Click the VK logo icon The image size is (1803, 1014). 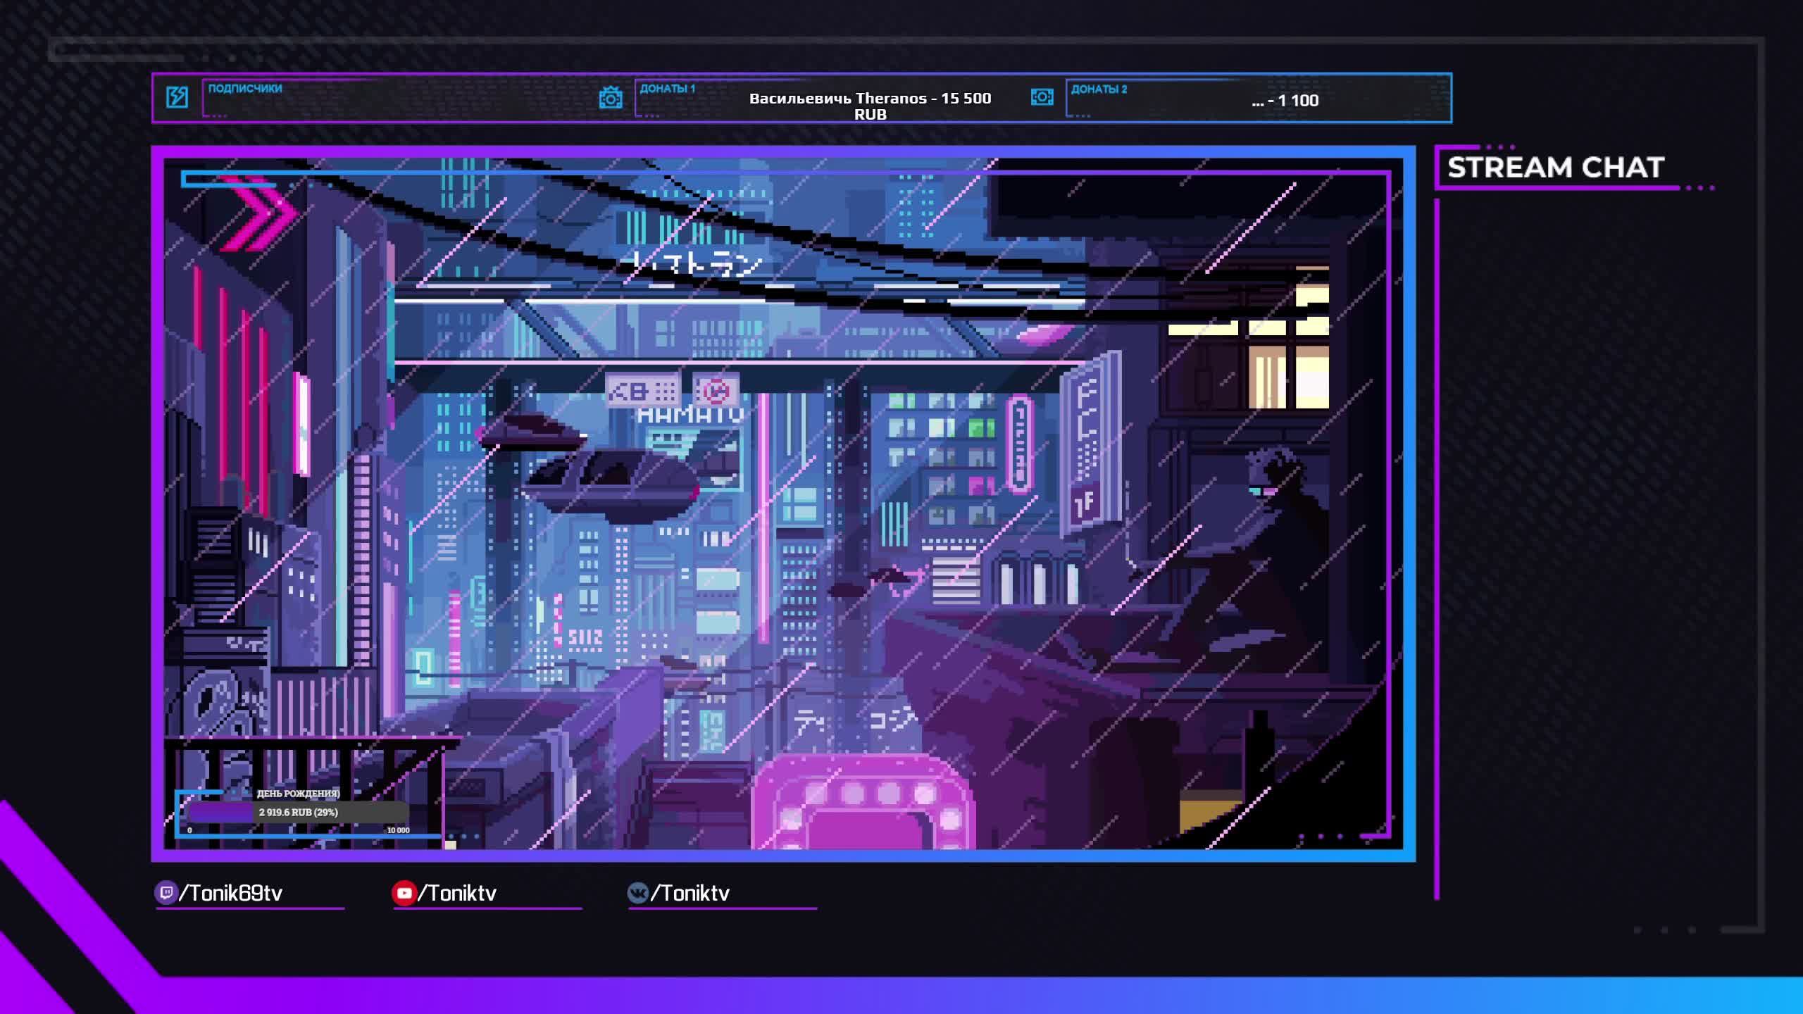click(637, 893)
